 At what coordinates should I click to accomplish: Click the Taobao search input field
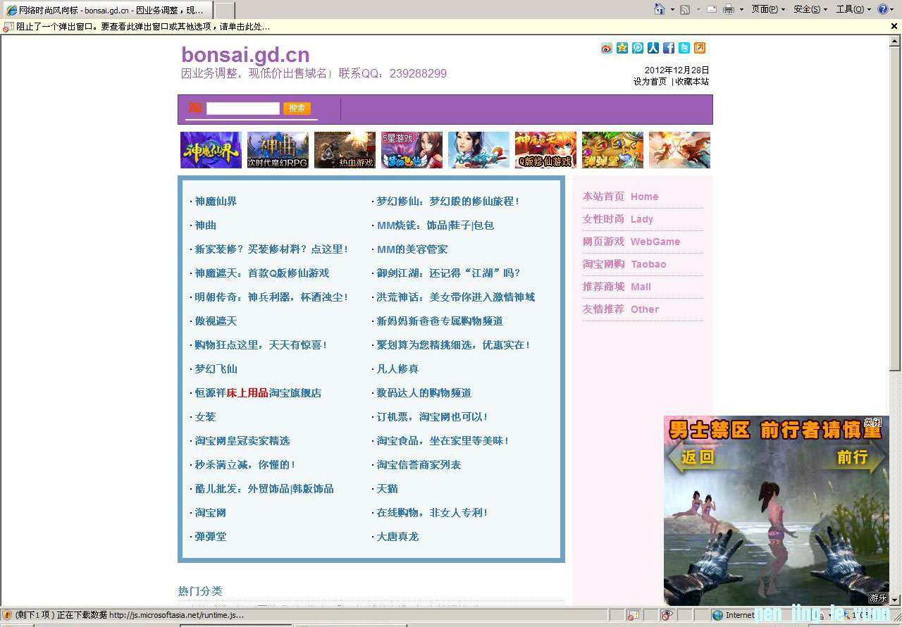(x=243, y=108)
